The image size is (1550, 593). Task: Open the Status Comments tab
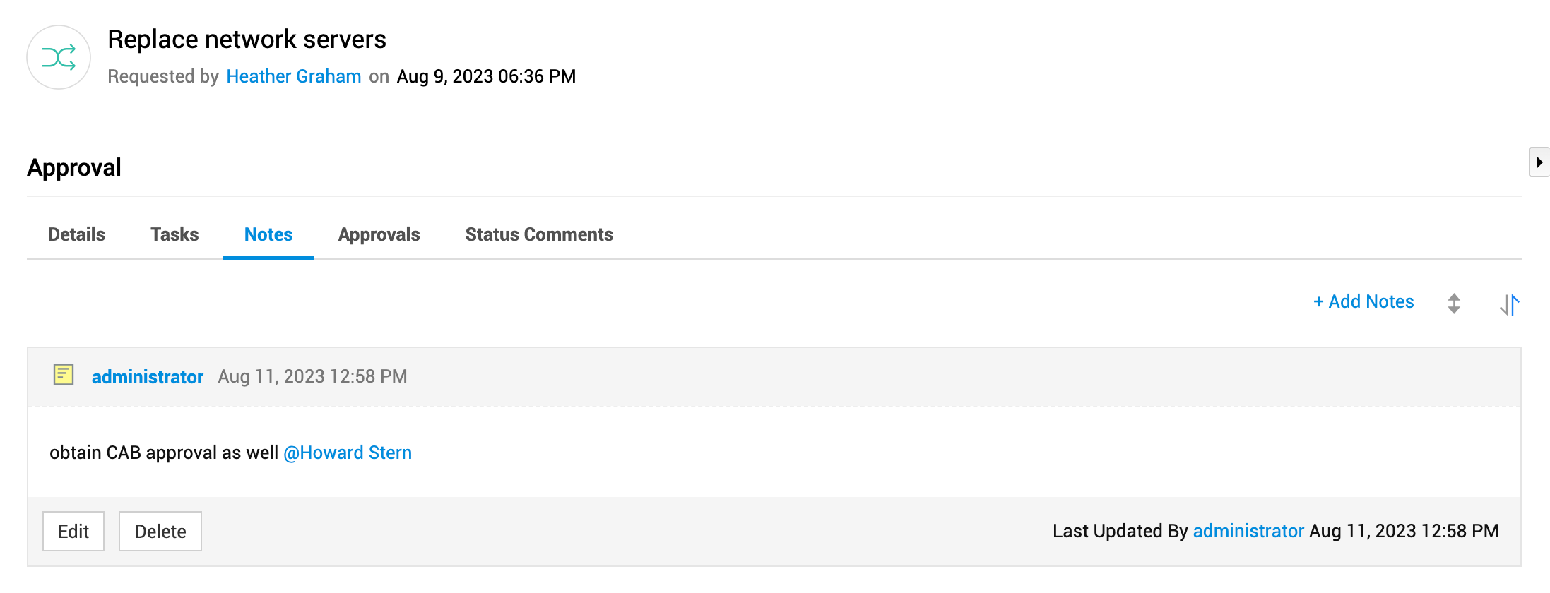coord(539,234)
